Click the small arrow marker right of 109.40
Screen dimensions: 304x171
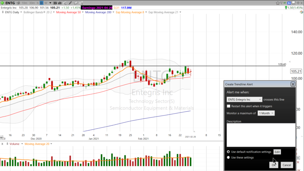point(290,62)
